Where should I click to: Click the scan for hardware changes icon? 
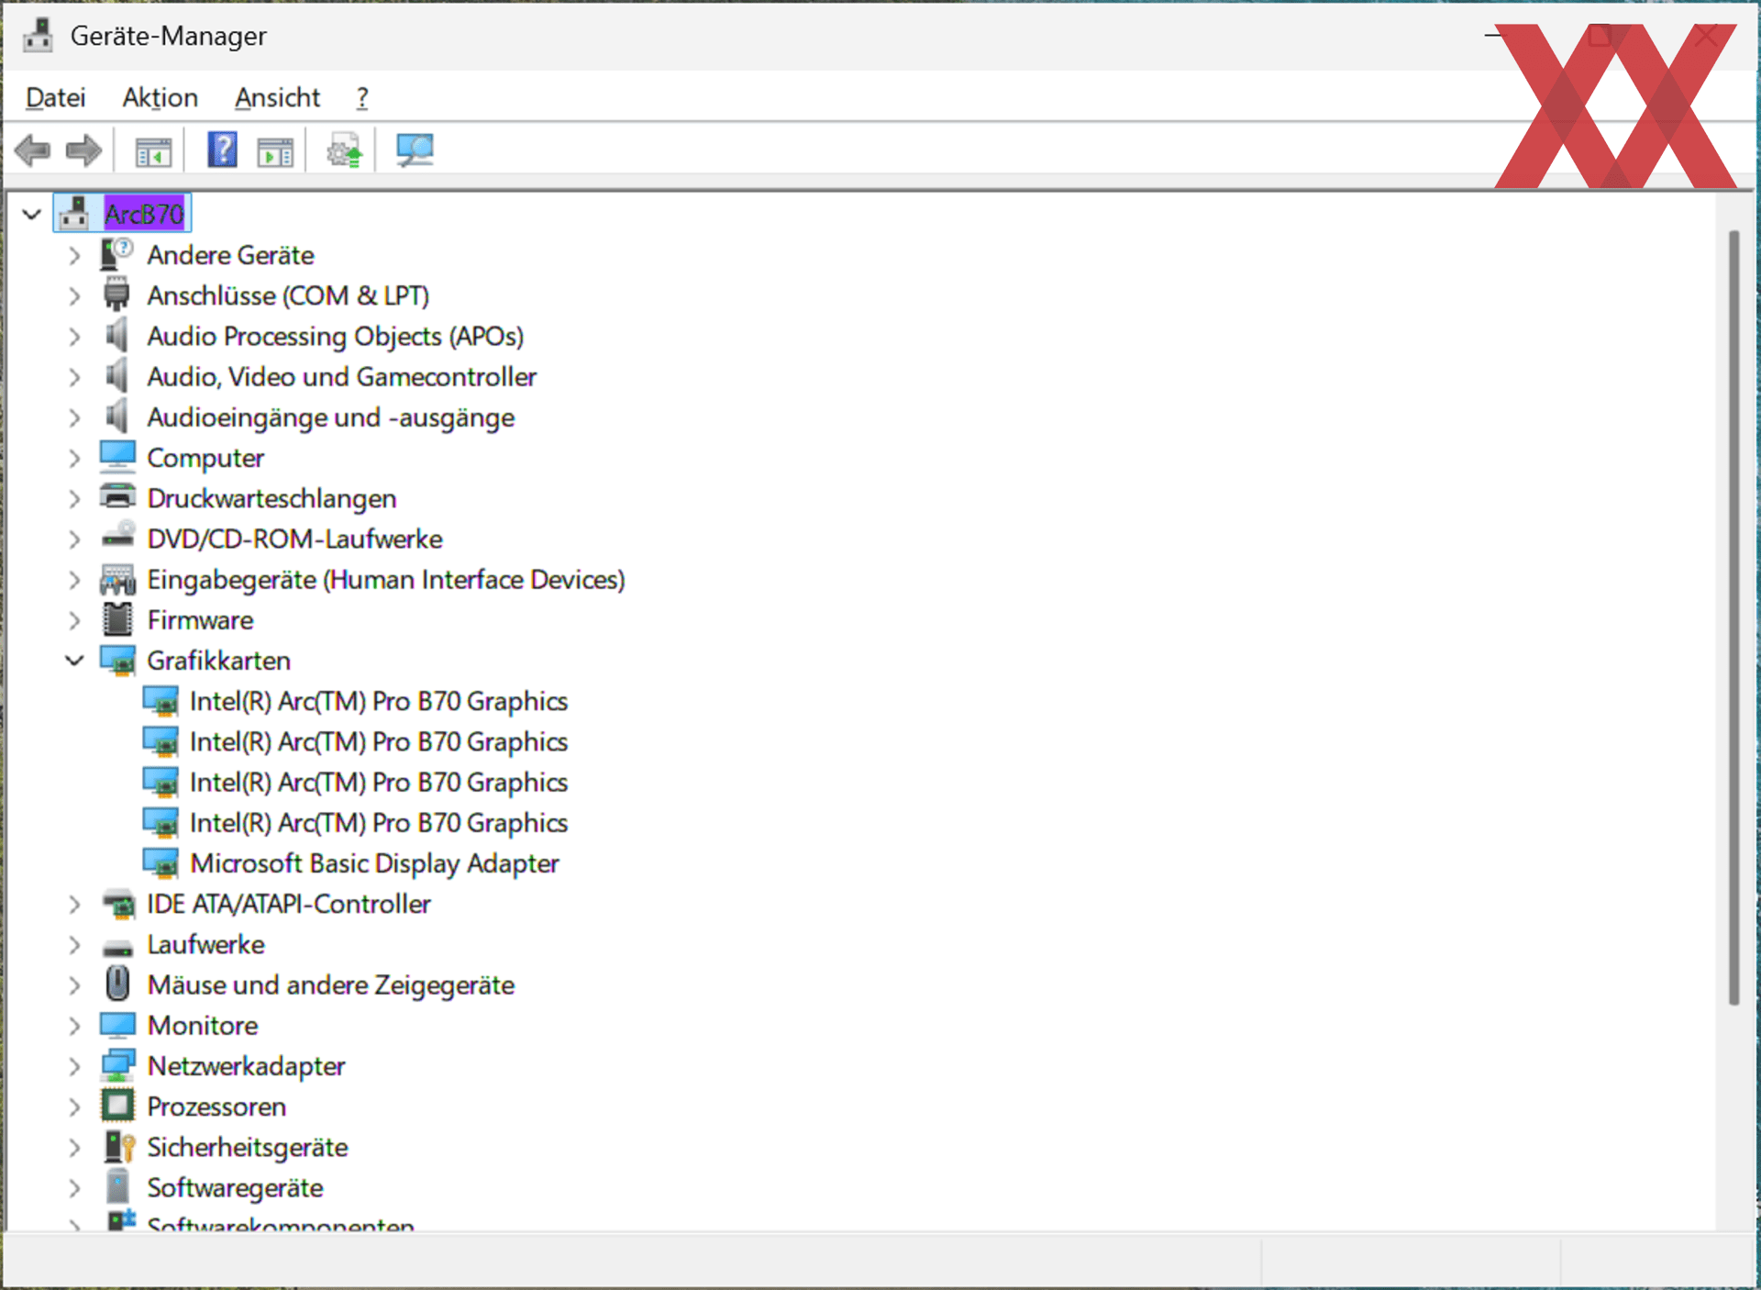[x=415, y=150]
